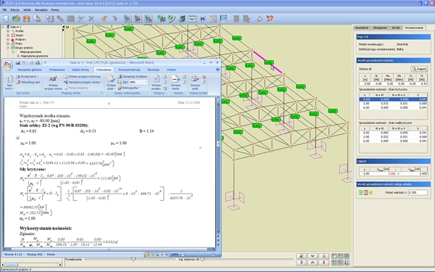Click the up-arrow view navigation button
Image resolution: width=435 pixels, height=272 pixels.
tap(312, 263)
